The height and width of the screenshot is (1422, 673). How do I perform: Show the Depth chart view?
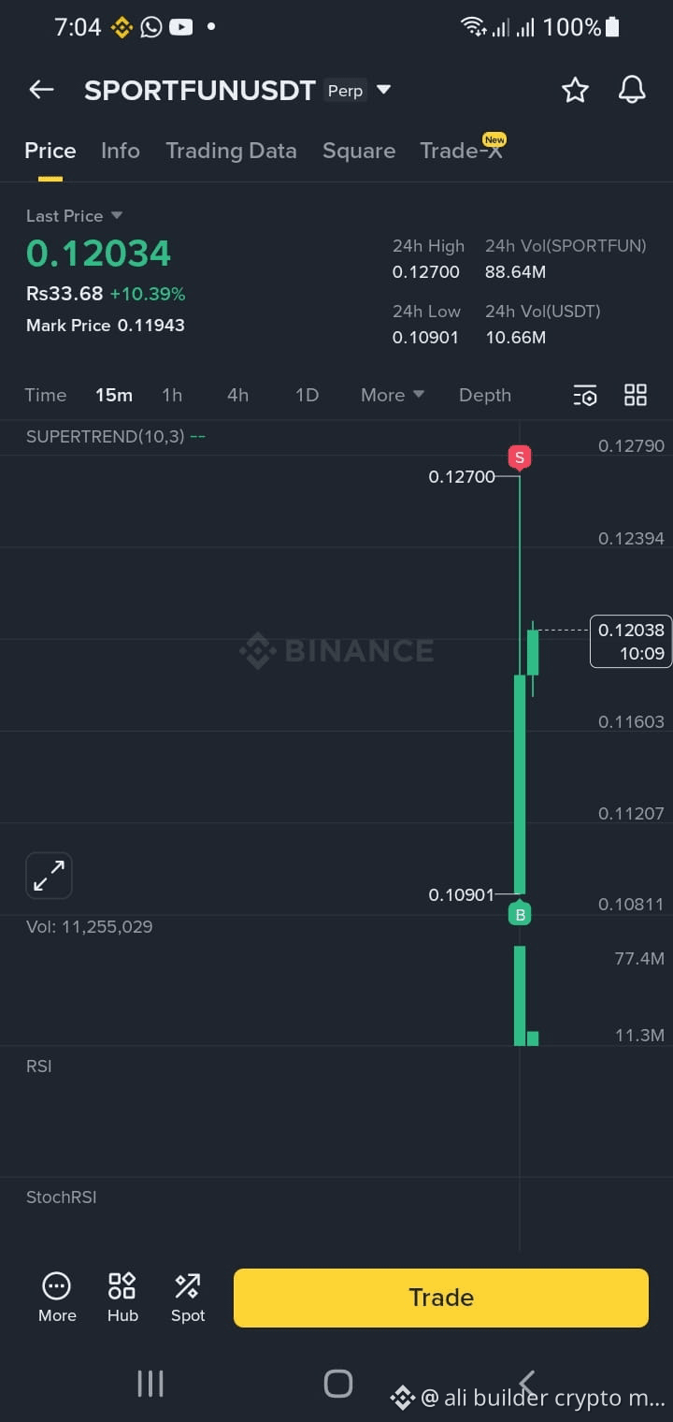(x=485, y=396)
